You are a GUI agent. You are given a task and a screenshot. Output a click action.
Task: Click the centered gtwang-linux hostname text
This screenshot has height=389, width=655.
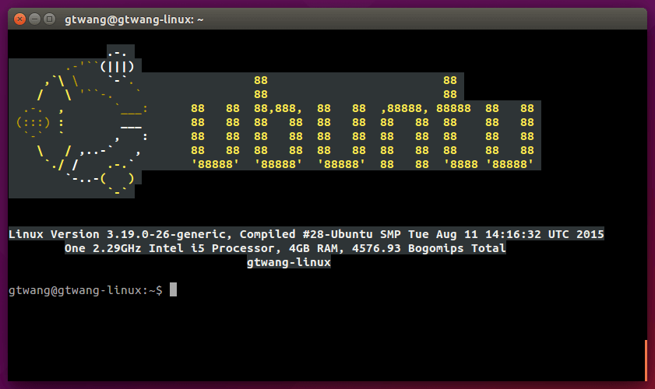pos(288,263)
